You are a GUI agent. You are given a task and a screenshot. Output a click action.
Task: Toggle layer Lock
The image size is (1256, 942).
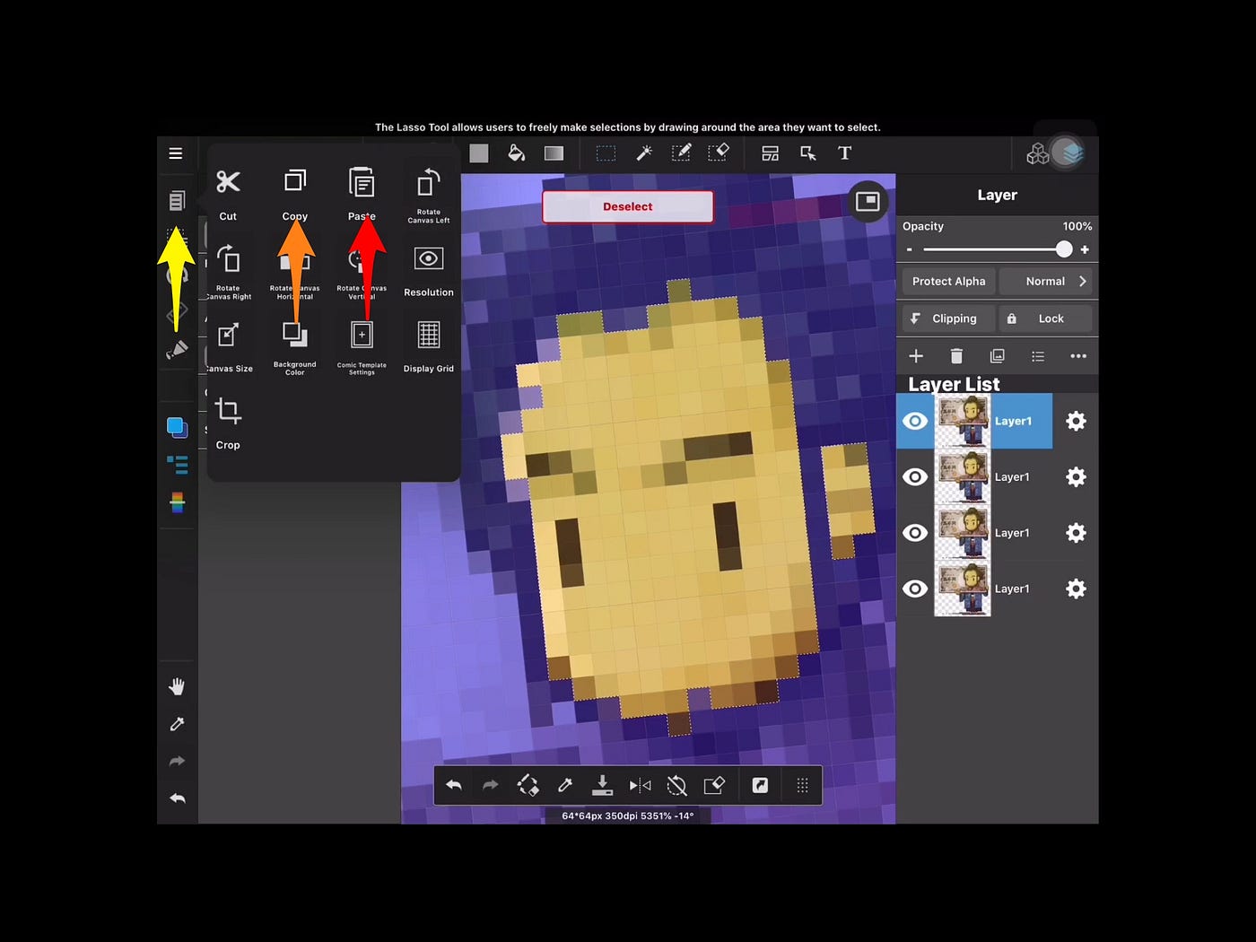click(x=1046, y=318)
